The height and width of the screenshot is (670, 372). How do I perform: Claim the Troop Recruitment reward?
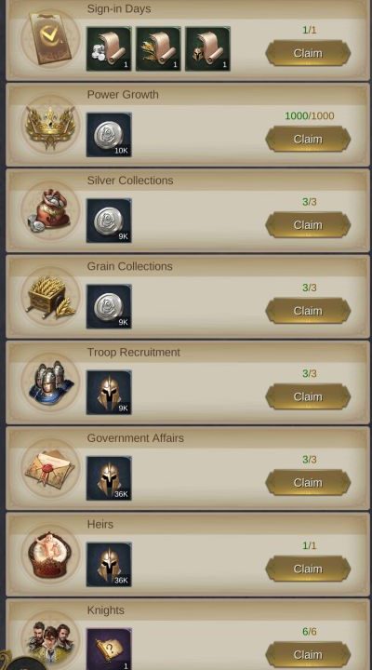point(308,397)
